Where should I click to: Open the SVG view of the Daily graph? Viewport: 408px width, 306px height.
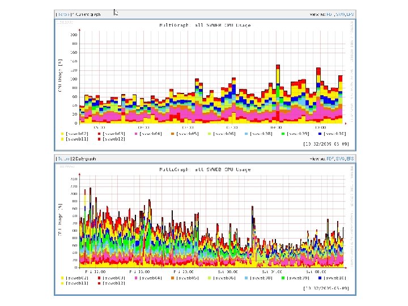[x=340, y=159]
